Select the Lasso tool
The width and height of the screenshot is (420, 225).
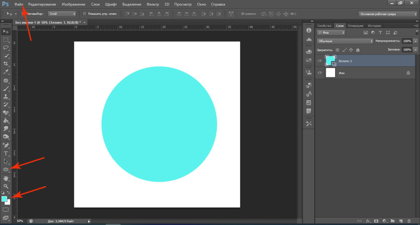tap(6, 48)
